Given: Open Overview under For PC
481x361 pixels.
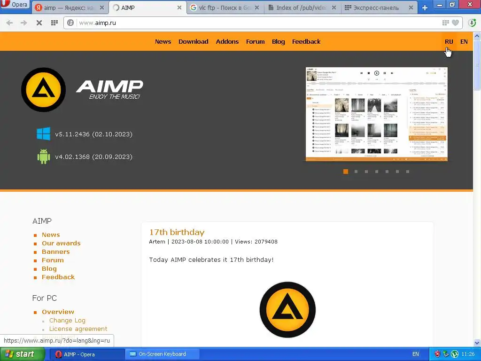Looking at the screenshot, I should coord(58,312).
